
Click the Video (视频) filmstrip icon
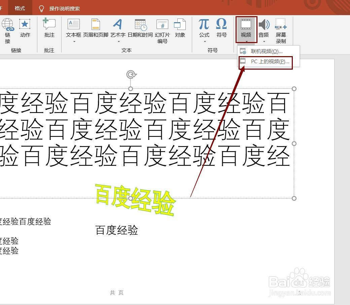(x=246, y=24)
